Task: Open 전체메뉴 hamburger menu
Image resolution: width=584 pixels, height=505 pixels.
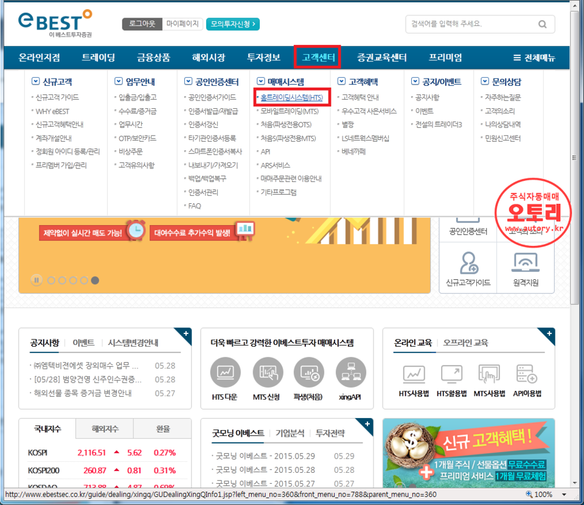Action: tap(534, 58)
